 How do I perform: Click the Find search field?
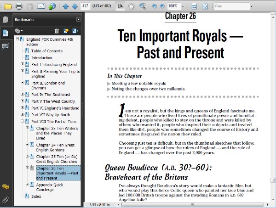232,6
